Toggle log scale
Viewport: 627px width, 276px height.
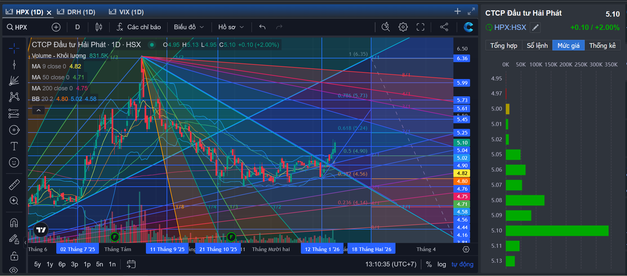click(x=442, y=264)
